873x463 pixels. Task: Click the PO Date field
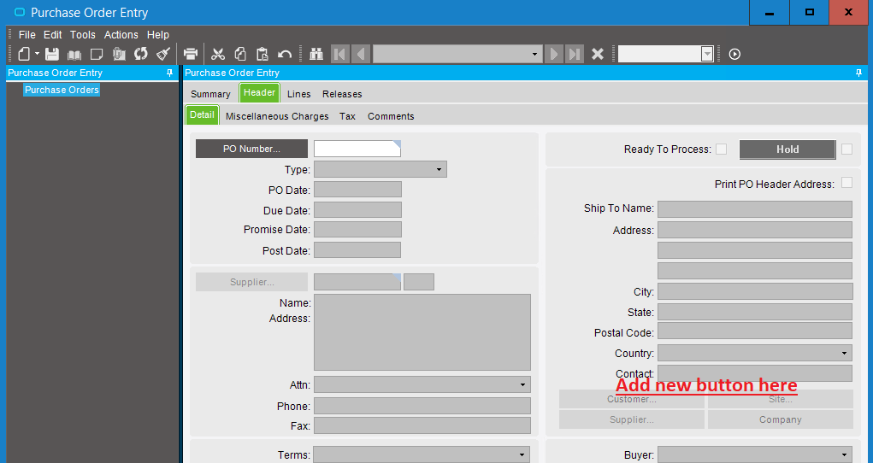[357, 189]
